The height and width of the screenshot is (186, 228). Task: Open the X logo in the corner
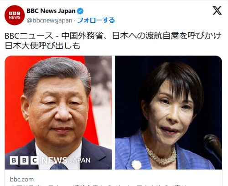217,10
